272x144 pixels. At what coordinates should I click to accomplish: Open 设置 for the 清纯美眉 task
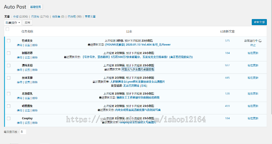point(27,70)
